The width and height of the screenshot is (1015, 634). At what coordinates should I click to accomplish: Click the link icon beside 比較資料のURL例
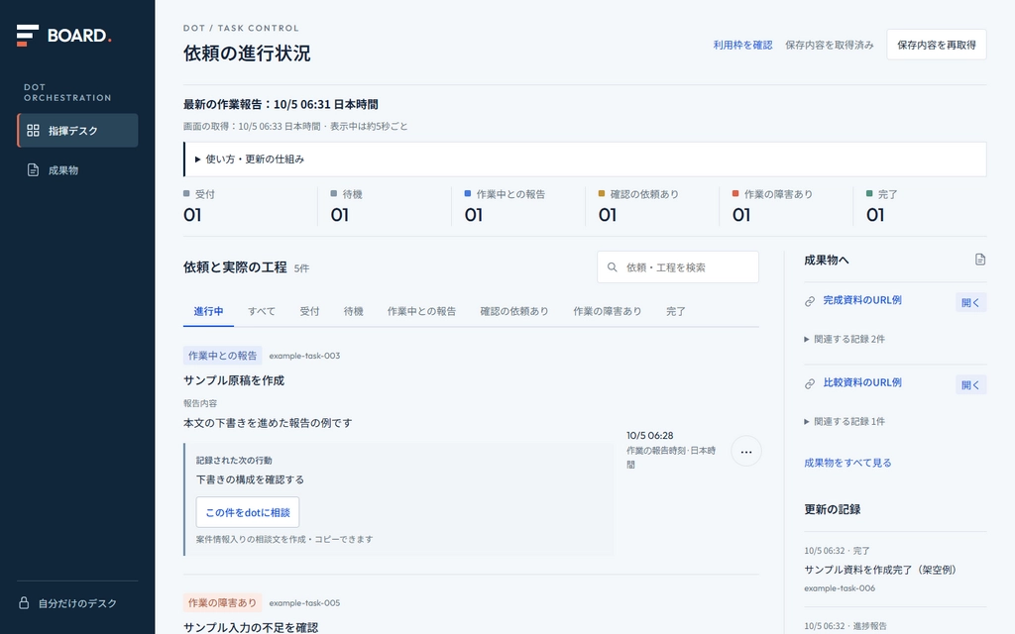click(810, 384)
